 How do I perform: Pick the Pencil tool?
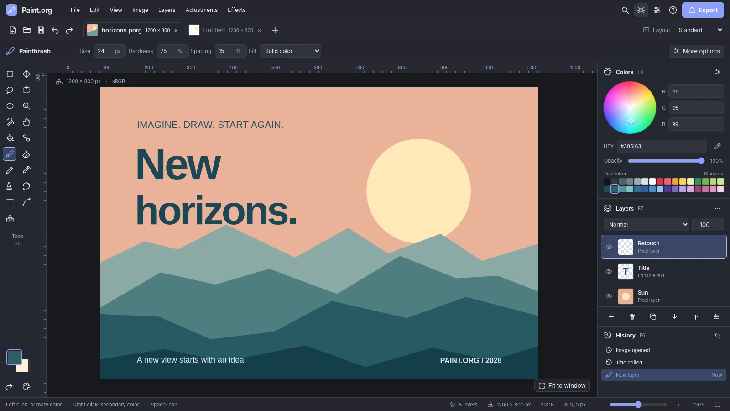10,170
